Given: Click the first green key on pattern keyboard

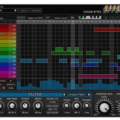Looking at the screenshot, I should tap(80, 18).
